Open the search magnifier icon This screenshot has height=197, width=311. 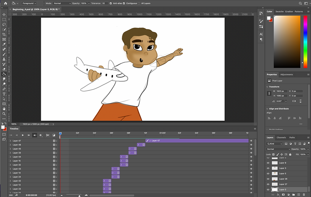(x=300, y=3)
